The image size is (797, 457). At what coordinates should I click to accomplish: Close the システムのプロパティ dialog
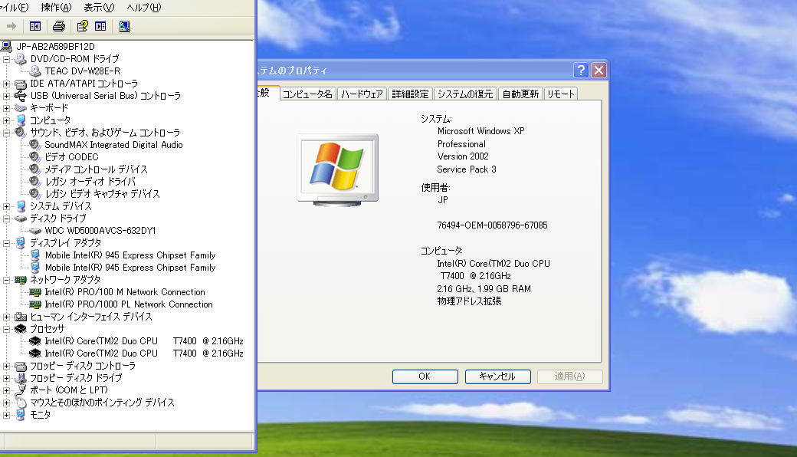click(x=599, y=70)
